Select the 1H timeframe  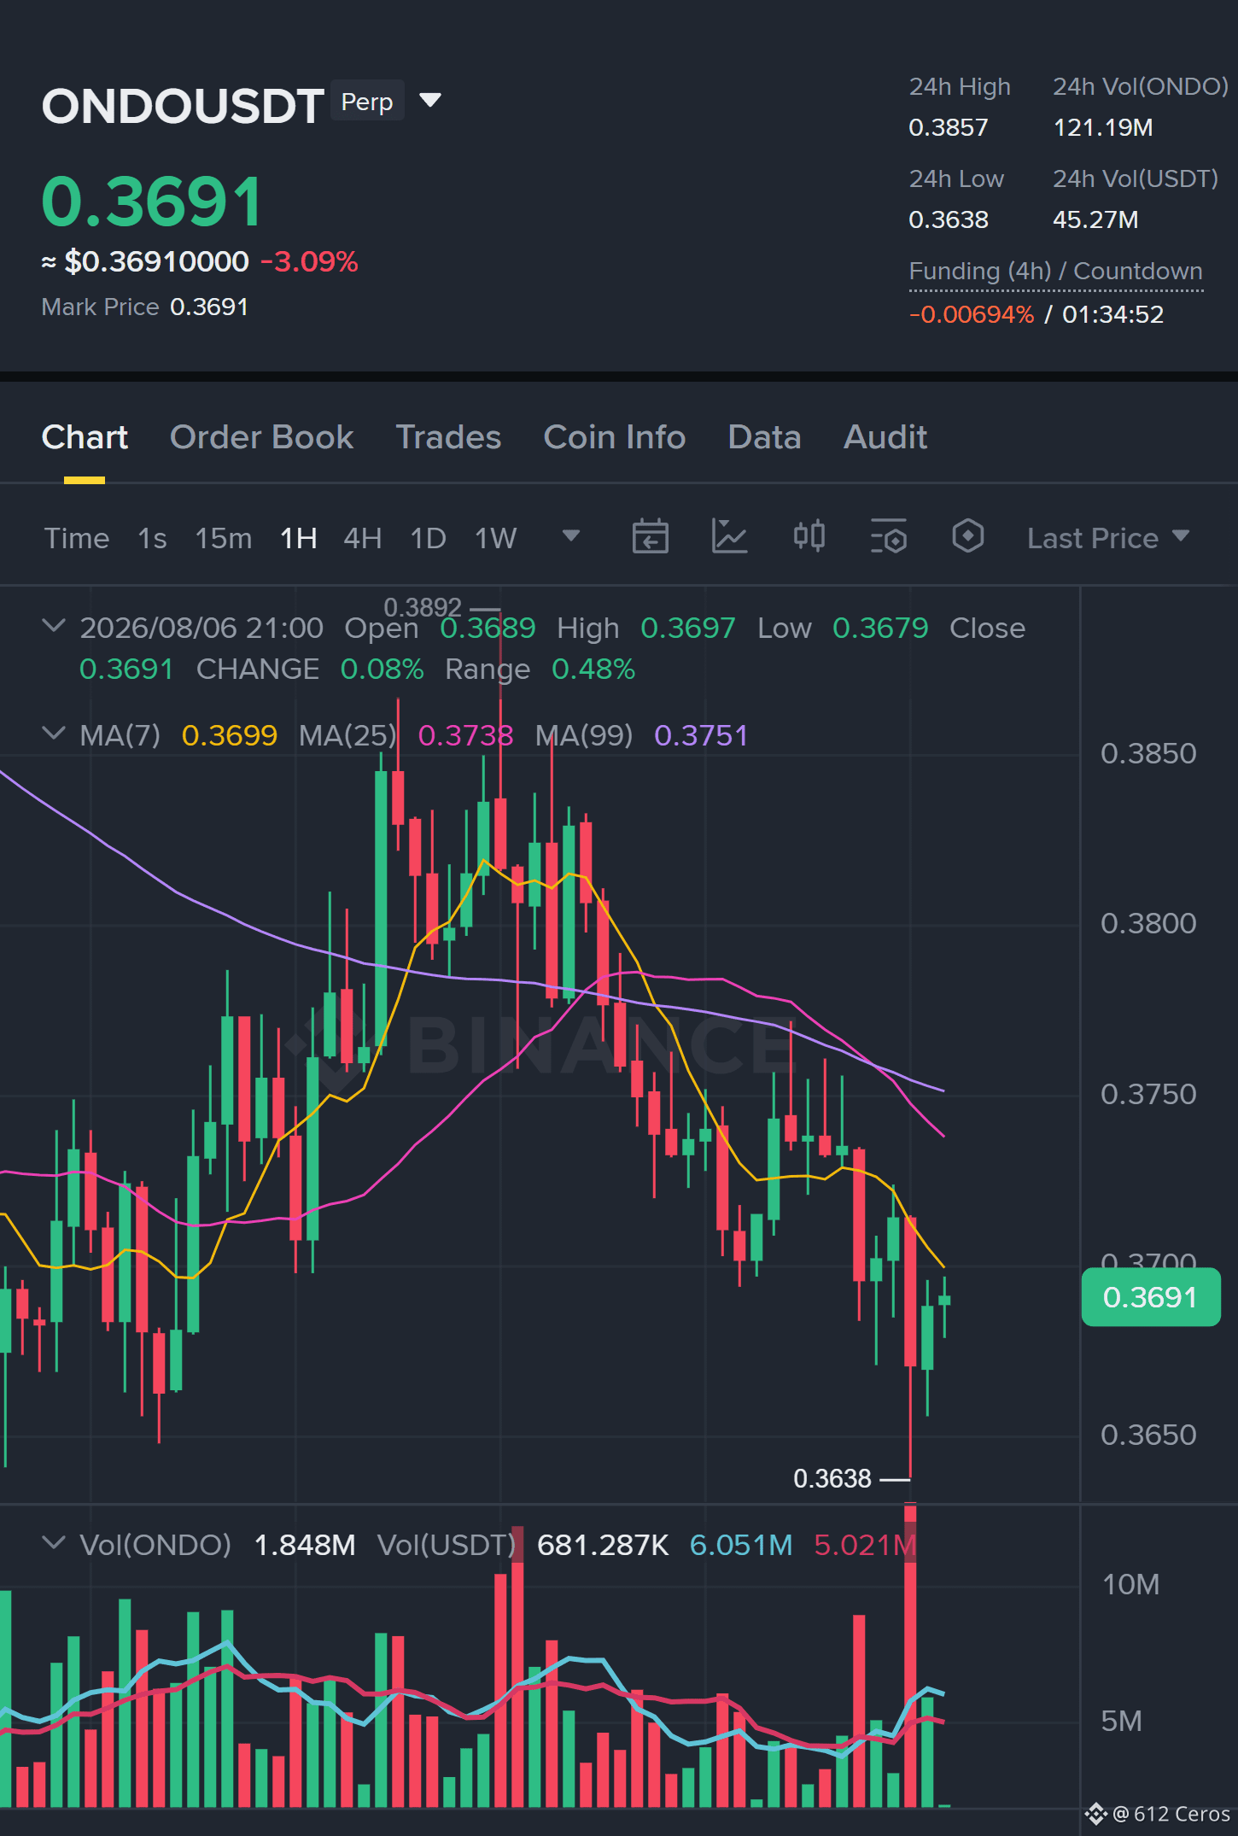(299, 538)
